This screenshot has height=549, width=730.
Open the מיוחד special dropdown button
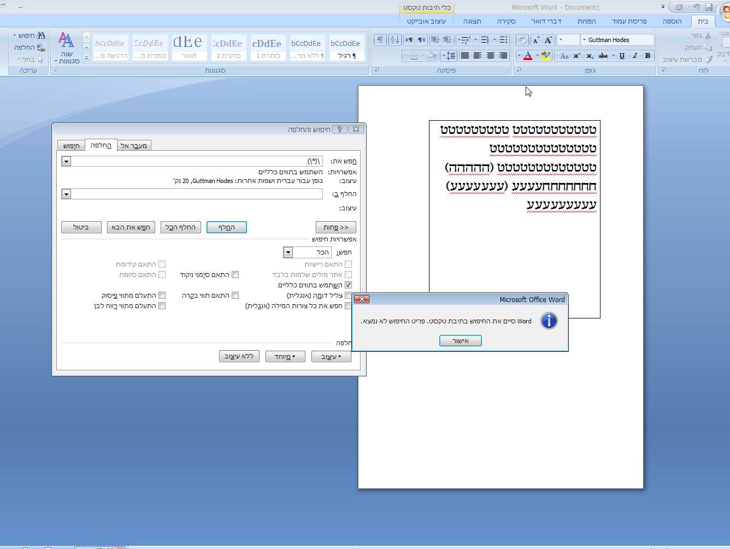285,357
